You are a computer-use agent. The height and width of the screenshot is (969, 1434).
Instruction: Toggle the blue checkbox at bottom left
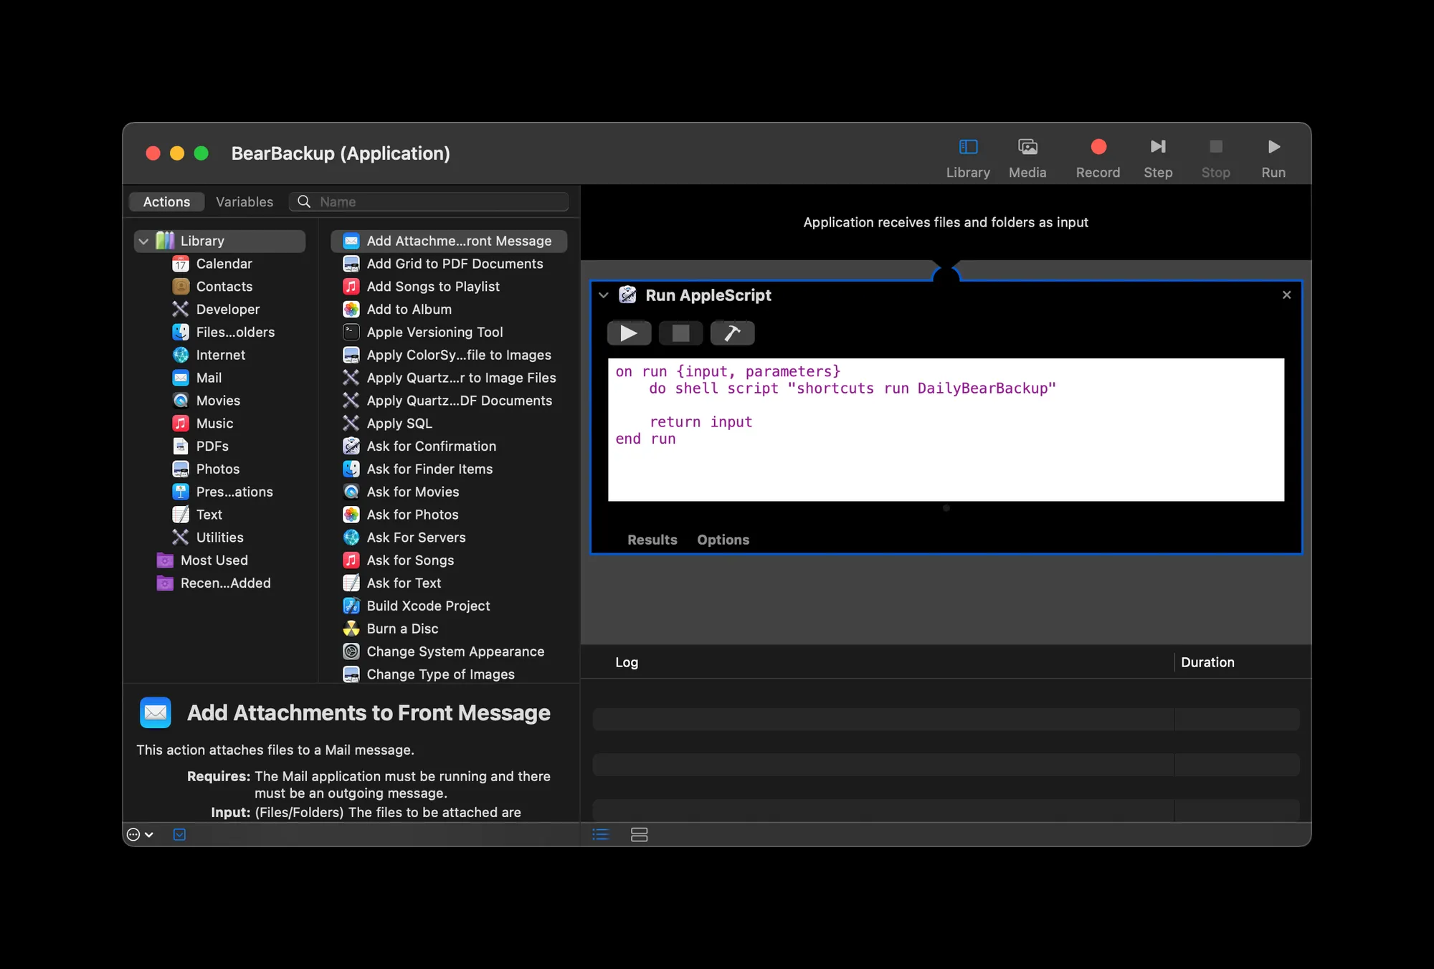(x=179, y=834)
